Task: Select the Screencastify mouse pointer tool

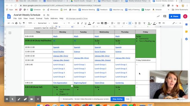Action: (12, 99)
